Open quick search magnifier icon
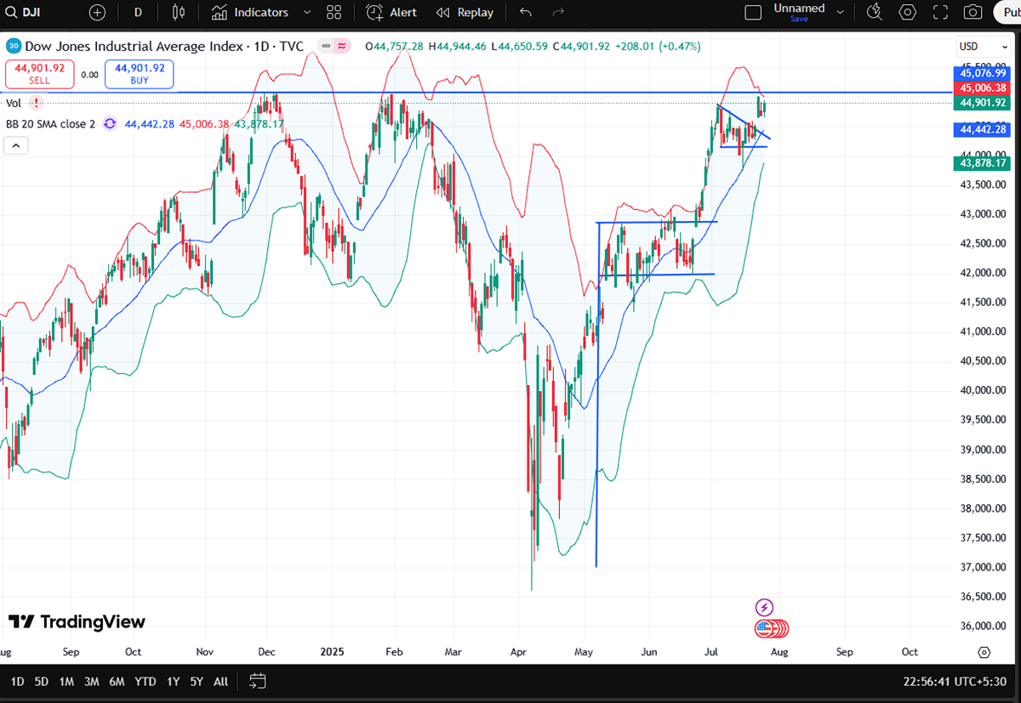Viewport: 1021px width, 703px height. click(874, 12)
